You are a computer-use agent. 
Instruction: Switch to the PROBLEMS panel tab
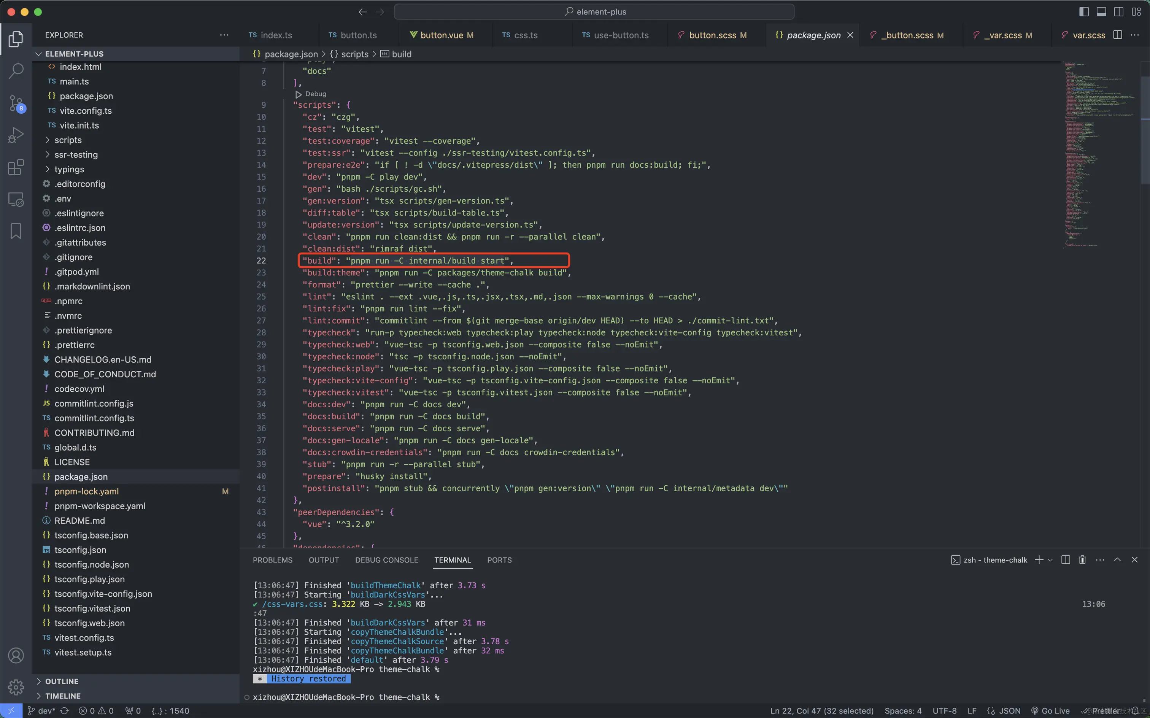tap(273, 560)
